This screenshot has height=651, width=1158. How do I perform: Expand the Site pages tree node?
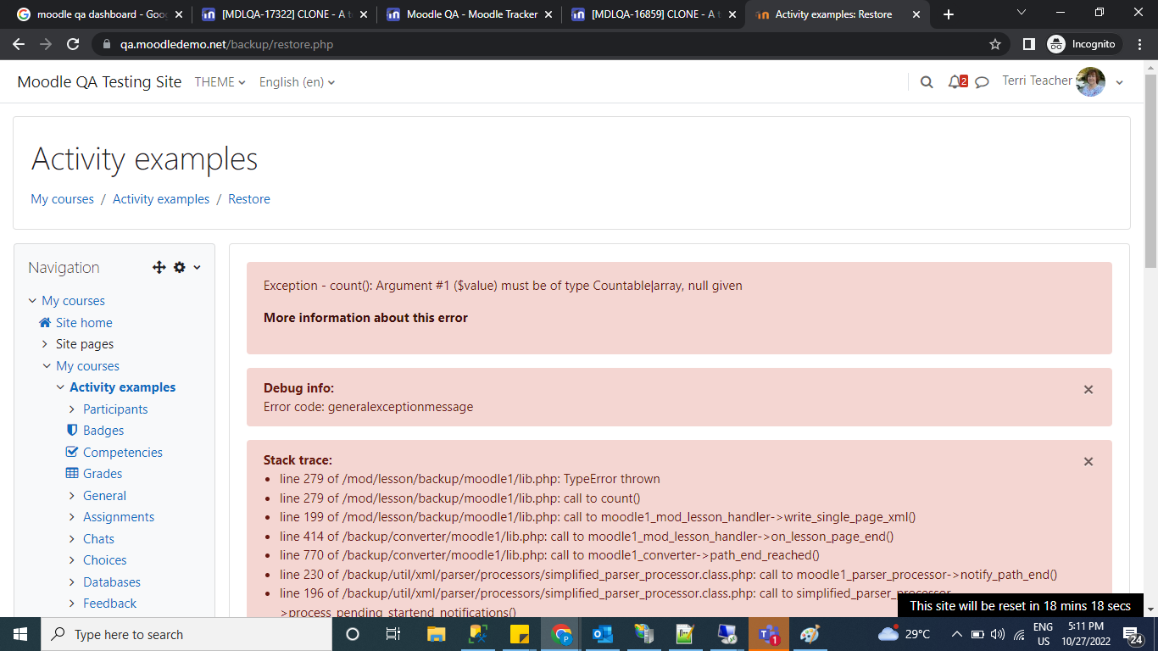(45, 344)
